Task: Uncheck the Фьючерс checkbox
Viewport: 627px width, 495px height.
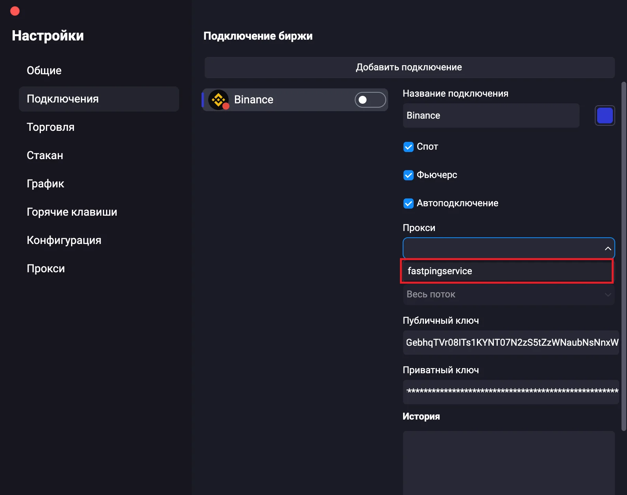Action: [x=409, y=175]
